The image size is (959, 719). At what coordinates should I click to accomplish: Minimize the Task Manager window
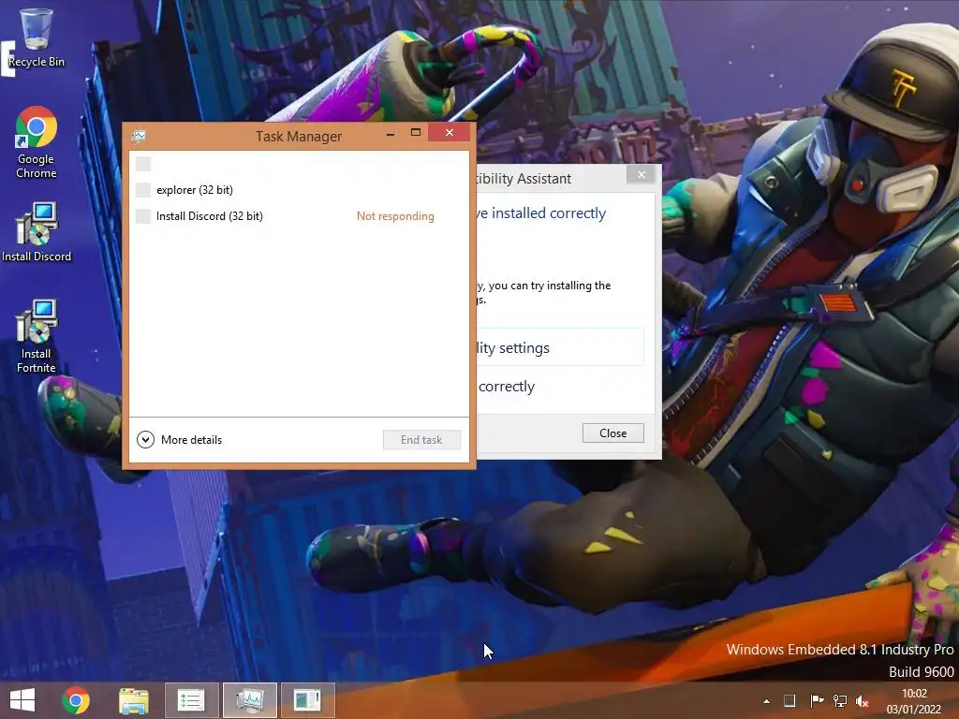point(391,133)
